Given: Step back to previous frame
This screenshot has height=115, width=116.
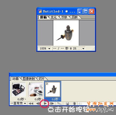Looking at the screenshot, I should pyautogui.click(x=38, y=104).
